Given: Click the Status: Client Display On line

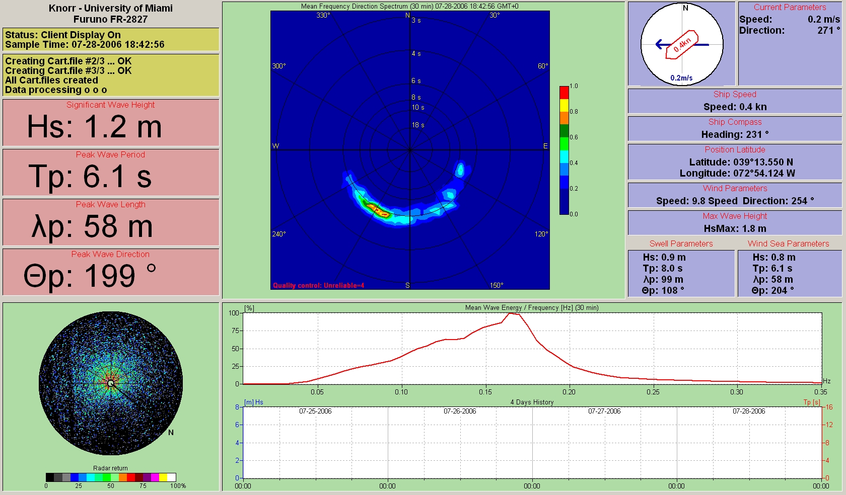Looking at the screenshot, I should [63, 35].
